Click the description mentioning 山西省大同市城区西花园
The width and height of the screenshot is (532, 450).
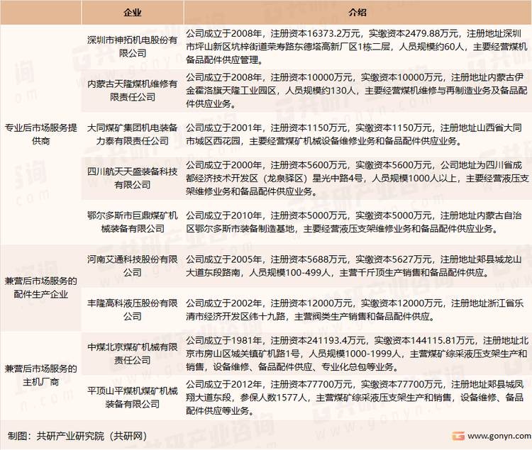358,134
